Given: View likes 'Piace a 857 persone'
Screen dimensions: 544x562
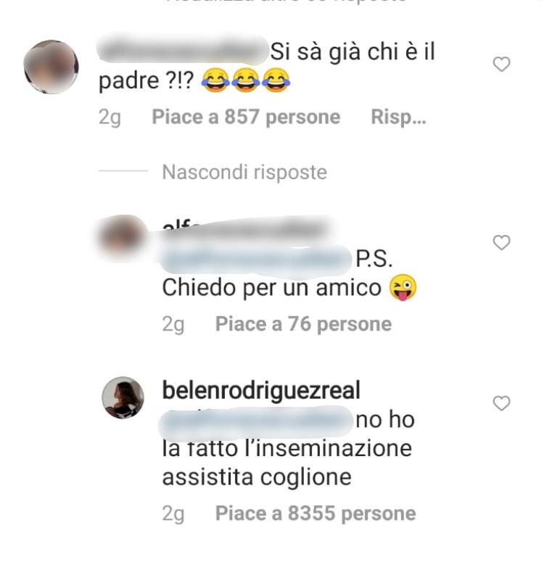Looking at the screenshot, I should [x=246, y=117].
